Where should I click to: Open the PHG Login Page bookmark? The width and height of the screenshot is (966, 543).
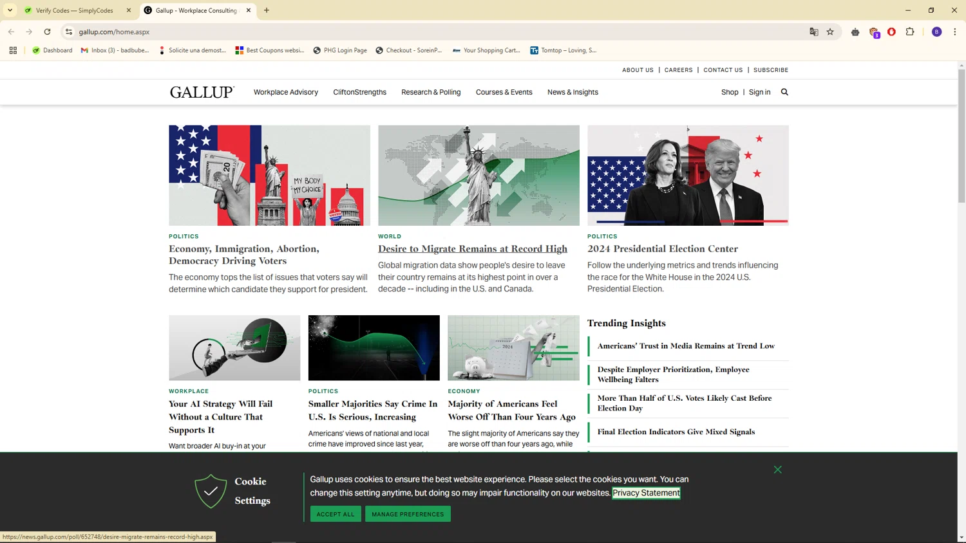point(340,50)
